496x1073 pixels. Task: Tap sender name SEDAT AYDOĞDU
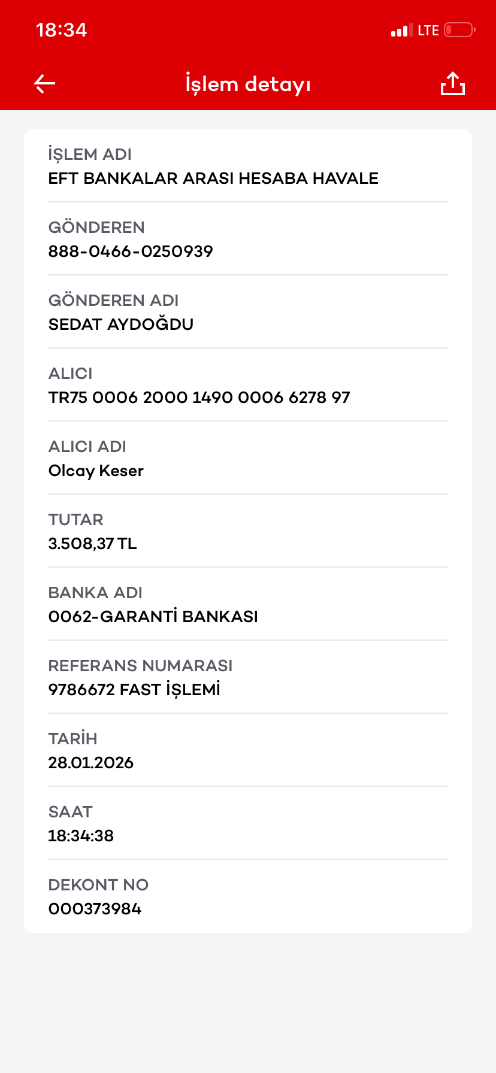coord(121,324)
